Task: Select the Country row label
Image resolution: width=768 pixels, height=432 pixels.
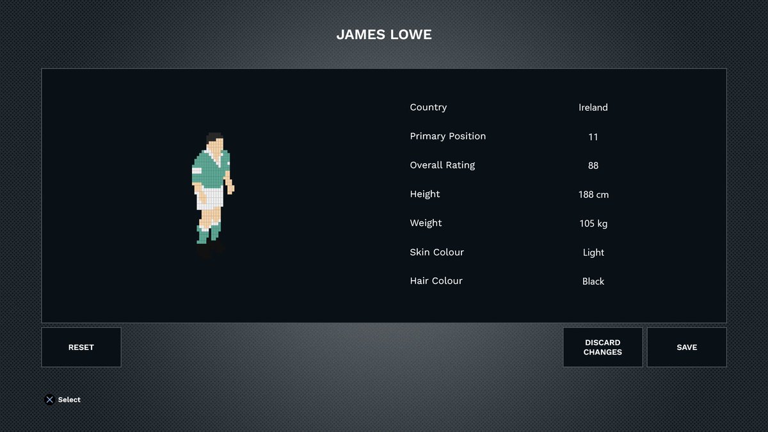Action: (x=428, y=107)
